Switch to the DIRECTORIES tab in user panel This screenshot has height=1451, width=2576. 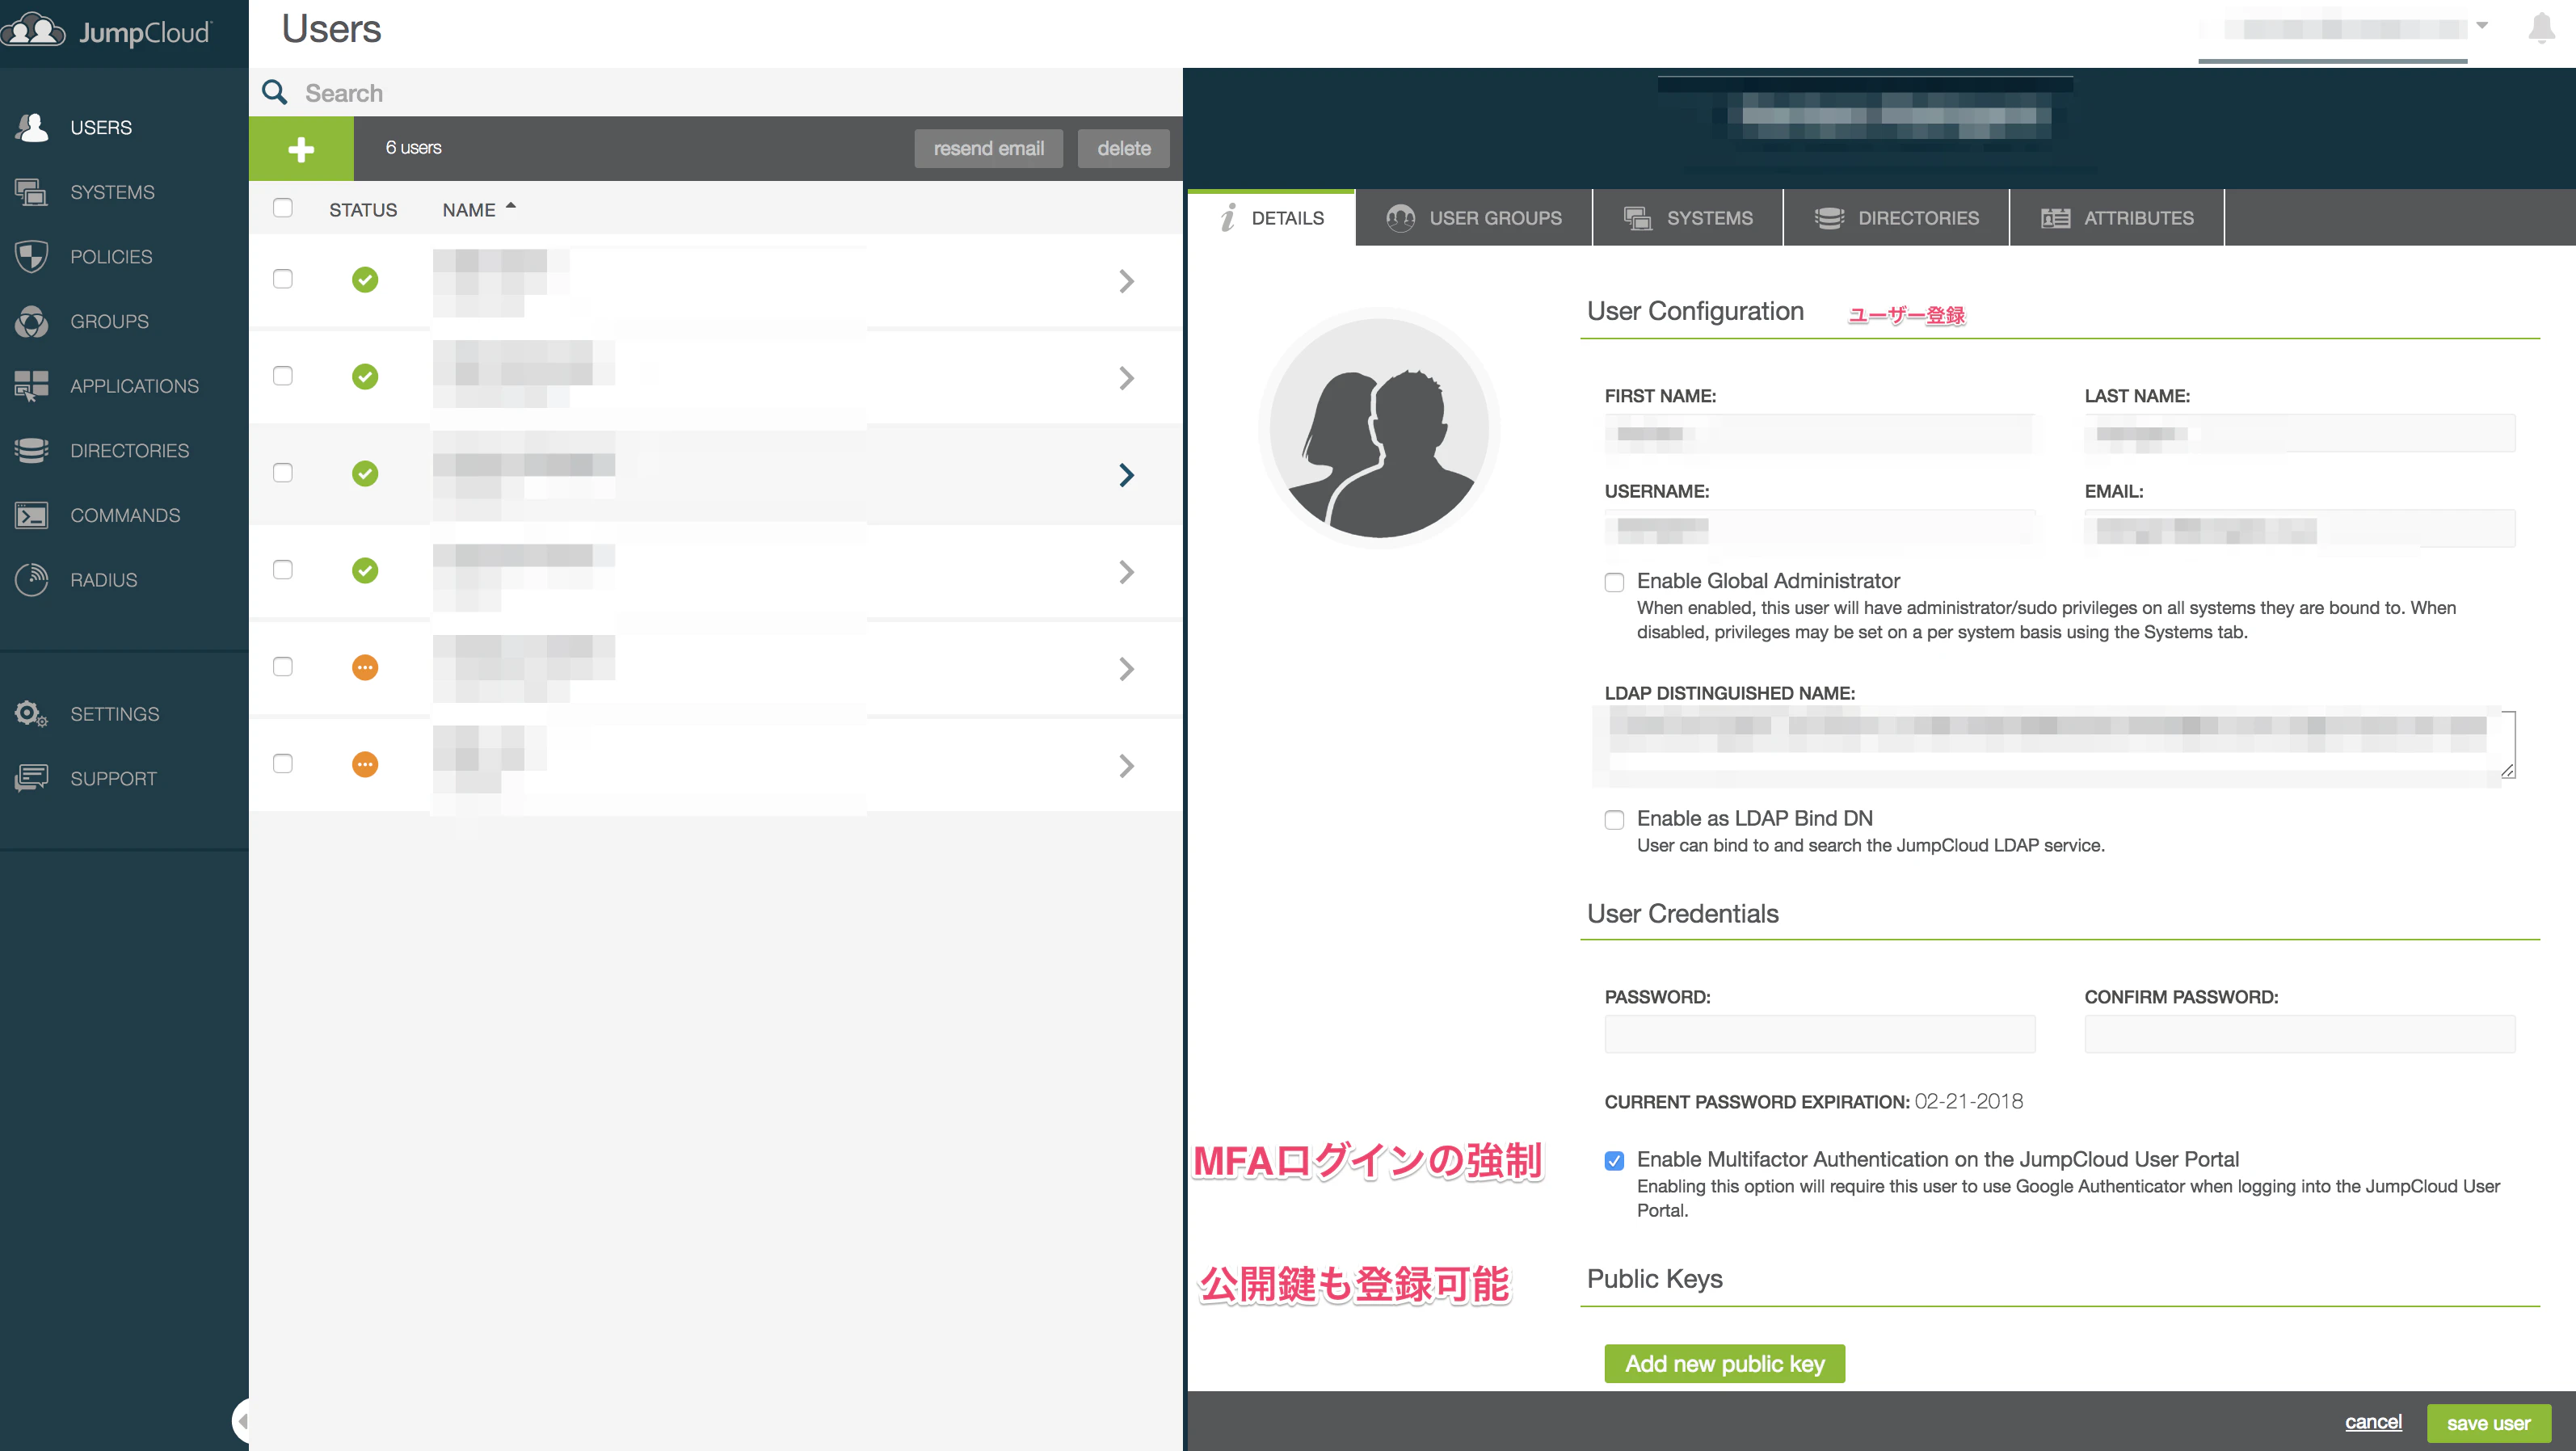pos(1897,218)
